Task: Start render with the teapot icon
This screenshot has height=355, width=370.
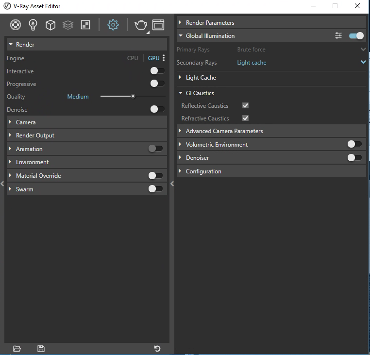Action: 141,25
